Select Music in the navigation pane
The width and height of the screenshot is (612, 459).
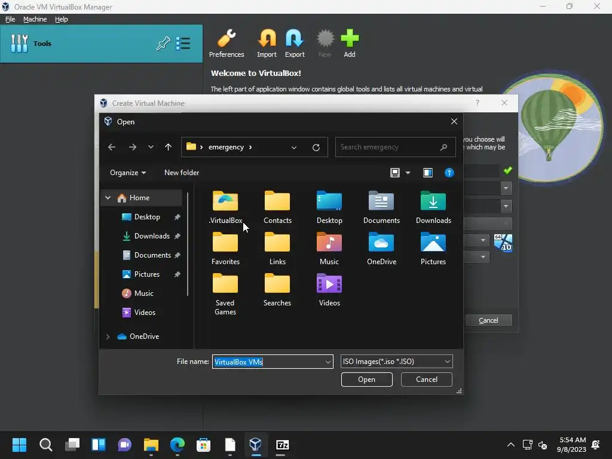pyautogui.click(x=143, y=293)
